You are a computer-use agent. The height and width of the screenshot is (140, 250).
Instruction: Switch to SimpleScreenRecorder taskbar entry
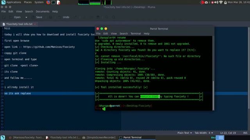[99, 137]
